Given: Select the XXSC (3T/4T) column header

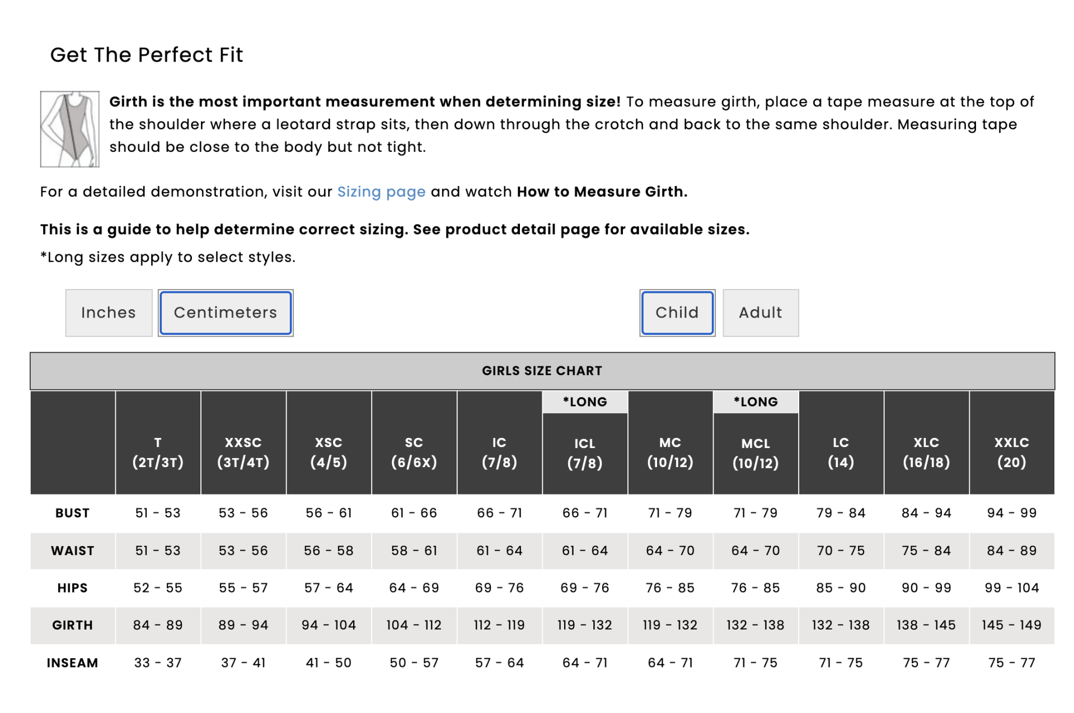Looking at the screenshot, I should point(243,452).
